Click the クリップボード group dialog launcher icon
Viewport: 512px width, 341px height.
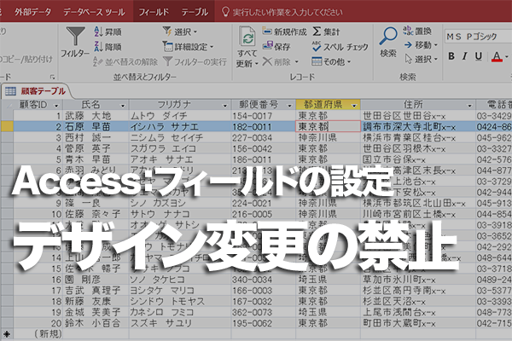(x=52, y=77)
